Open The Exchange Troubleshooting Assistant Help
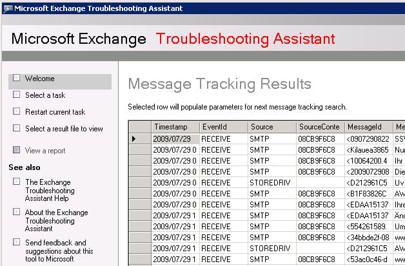 click(50, 191)
